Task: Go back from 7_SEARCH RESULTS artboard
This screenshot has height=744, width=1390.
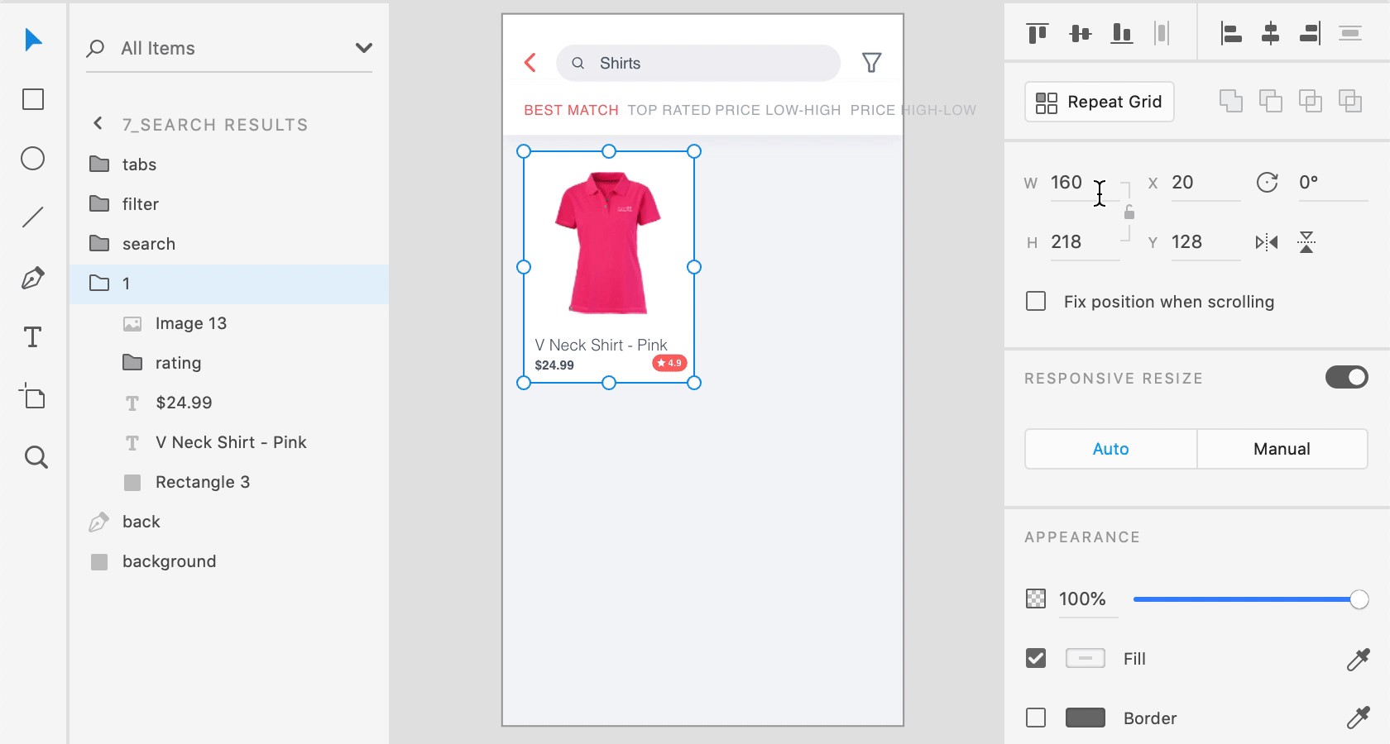Action: point(98,123)
